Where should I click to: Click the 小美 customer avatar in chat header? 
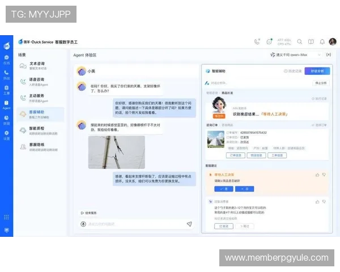(82, 71)
